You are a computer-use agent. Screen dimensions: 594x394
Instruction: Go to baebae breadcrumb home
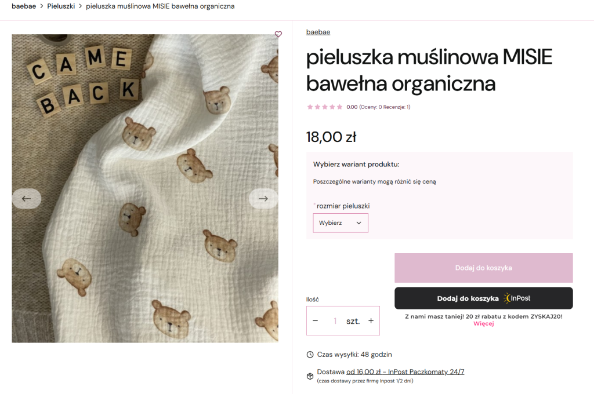(24, 6)
